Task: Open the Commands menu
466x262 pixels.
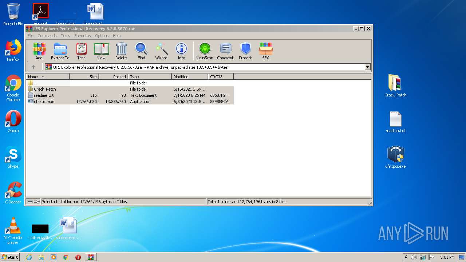Action: click(x=47, y=36)
